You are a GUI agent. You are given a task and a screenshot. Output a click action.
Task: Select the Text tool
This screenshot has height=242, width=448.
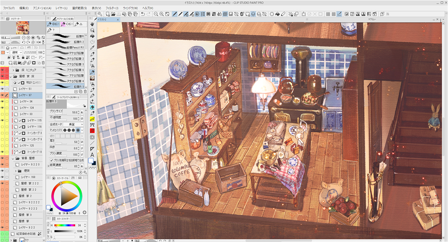click(92, 155)
